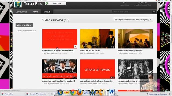Click '71982 reproducciones' view count text
Screen dimensions: 172x96
pos(88,83)
